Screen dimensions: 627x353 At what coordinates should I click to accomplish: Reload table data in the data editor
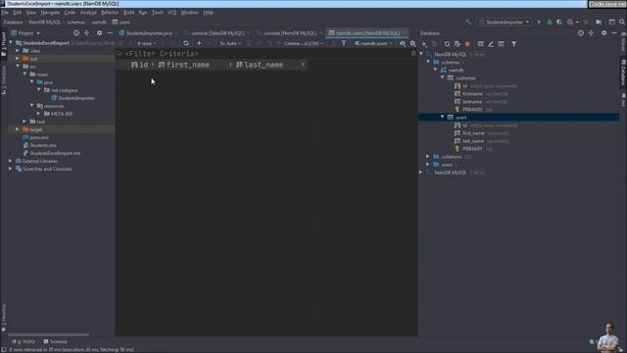[x=186, y=43]
